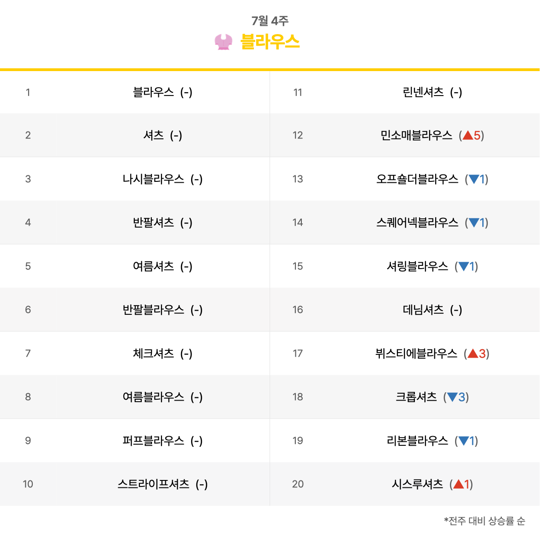Select the 여름셔츠 keyword entry

(153, 266)
